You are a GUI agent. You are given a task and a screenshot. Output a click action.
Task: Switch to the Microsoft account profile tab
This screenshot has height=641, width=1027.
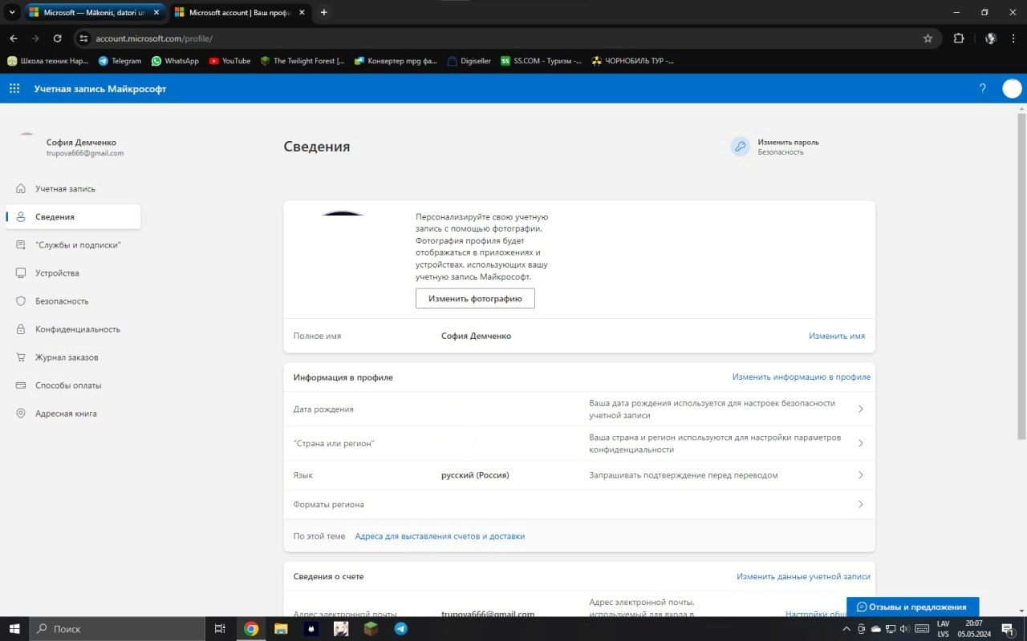pyautogui.click(x=238, y=13)
